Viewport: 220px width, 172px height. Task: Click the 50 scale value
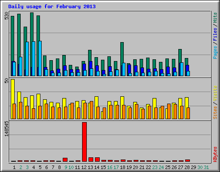pyautogui.click(x=6, y=81)
